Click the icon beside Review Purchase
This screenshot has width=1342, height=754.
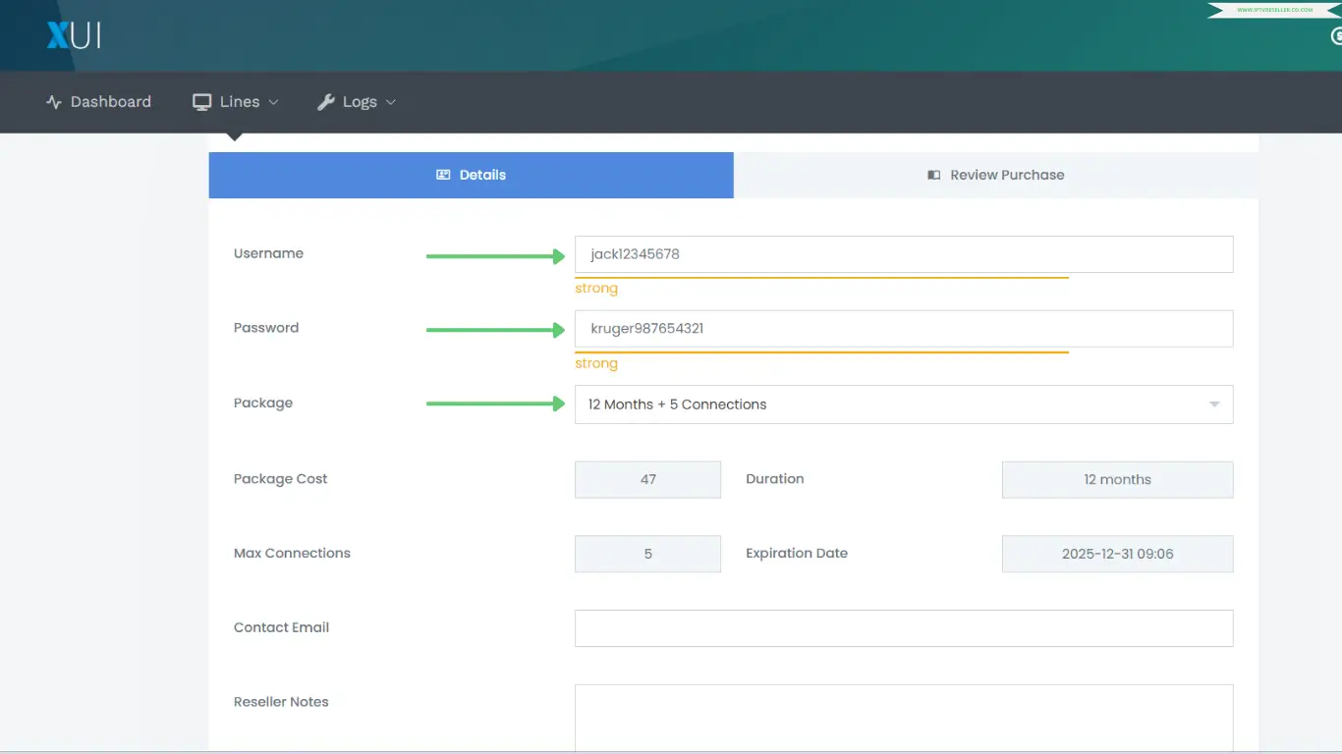(x=932, y=174)
